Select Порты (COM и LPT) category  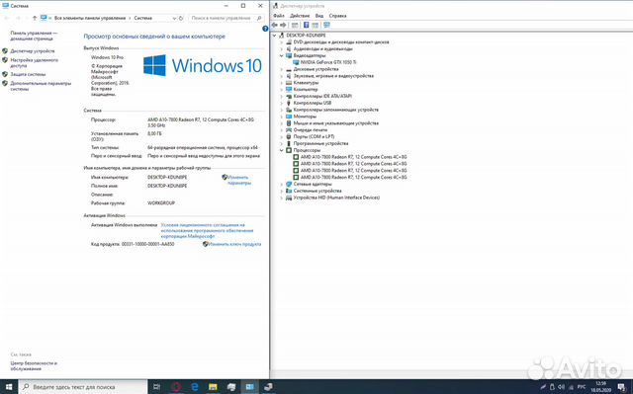coord(314,136)
